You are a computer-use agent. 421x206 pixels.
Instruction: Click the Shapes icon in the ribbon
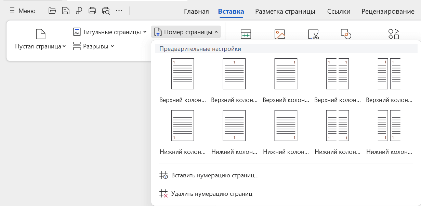pyautogui.click(x=346, y=34)
